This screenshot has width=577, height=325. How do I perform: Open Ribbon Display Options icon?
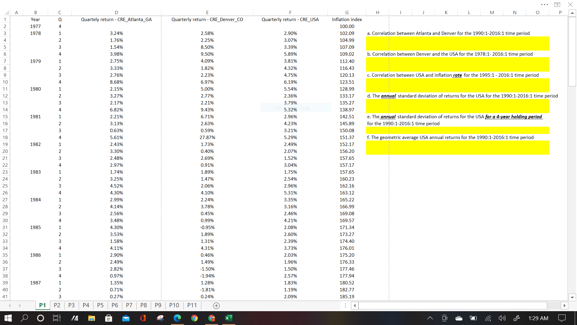click(x=557, y=5)
